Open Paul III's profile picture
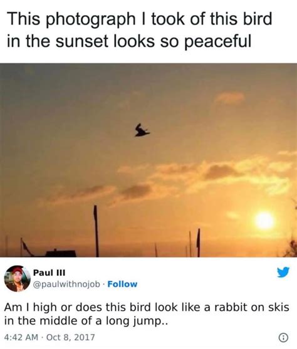 (x=18, y=278)
